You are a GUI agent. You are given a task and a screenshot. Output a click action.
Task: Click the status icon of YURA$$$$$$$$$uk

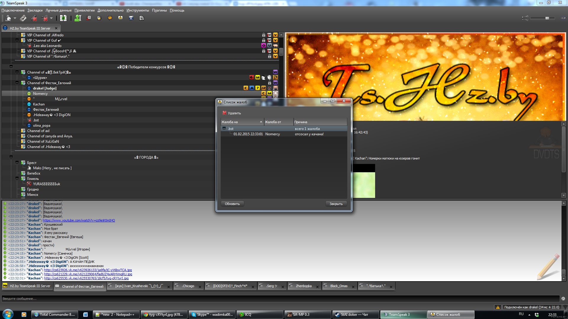point(29,184)
